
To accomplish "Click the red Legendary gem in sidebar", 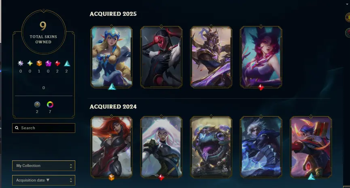I will click(x=57, y=64).
